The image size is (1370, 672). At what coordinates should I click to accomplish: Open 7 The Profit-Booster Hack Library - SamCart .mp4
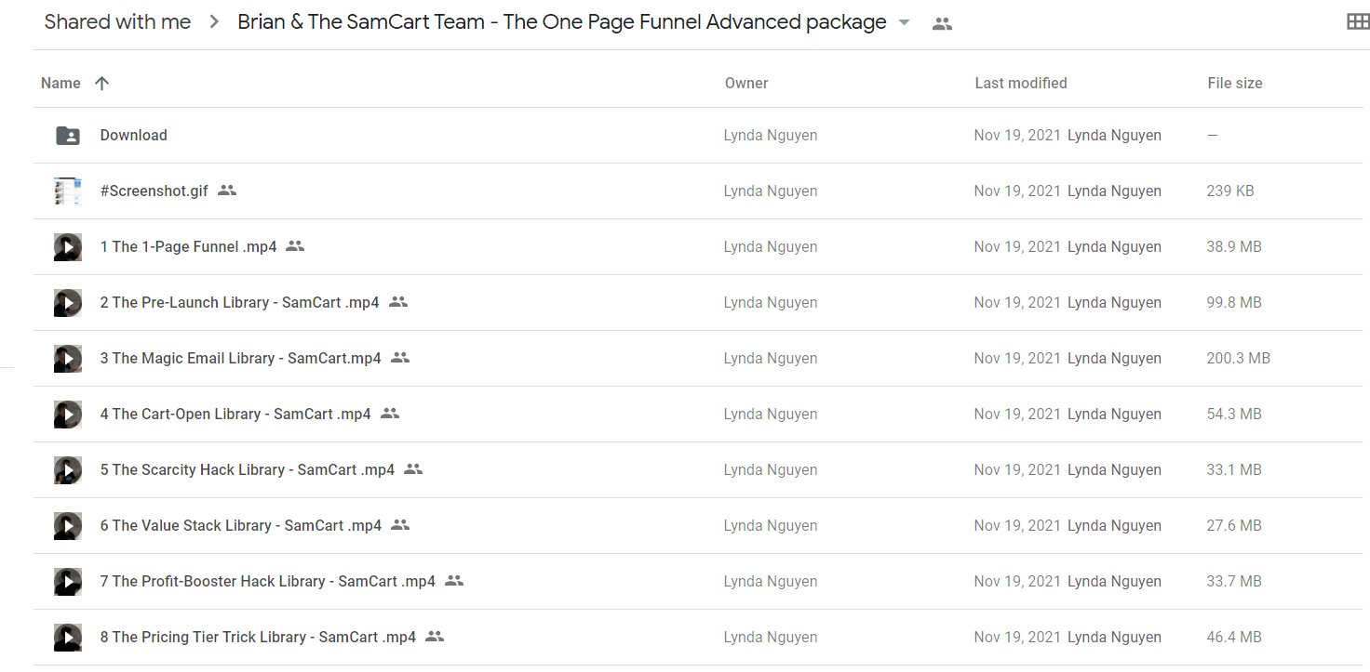(268, 581)
